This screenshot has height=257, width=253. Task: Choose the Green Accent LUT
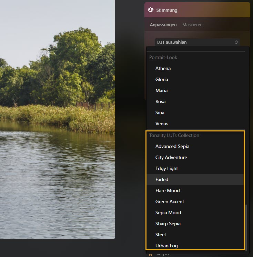(195, 201)
